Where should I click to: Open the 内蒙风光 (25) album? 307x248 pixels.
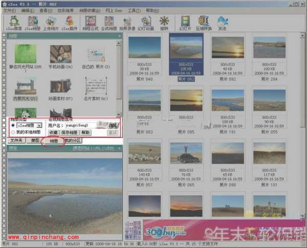(26, 89)
